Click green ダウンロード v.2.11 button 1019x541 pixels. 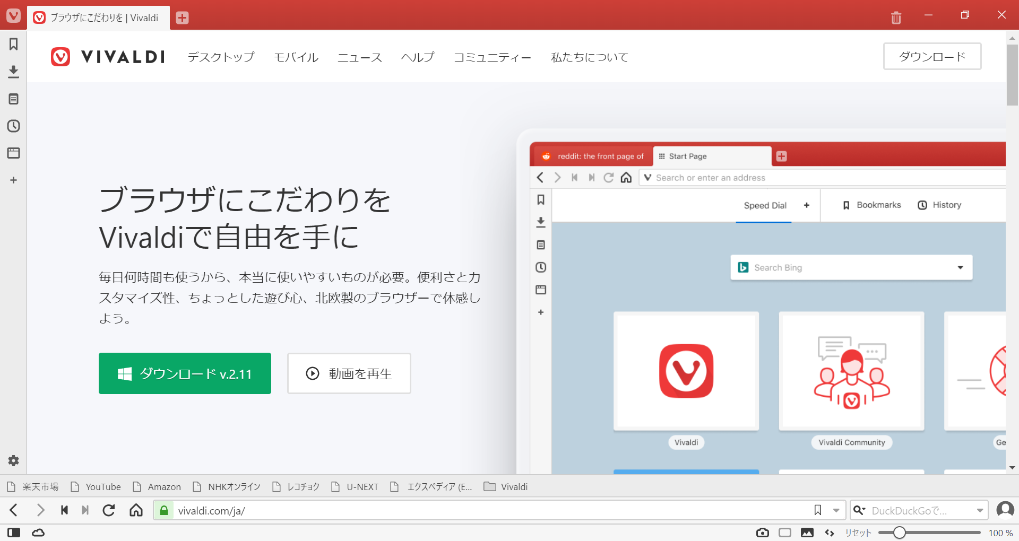185,373
